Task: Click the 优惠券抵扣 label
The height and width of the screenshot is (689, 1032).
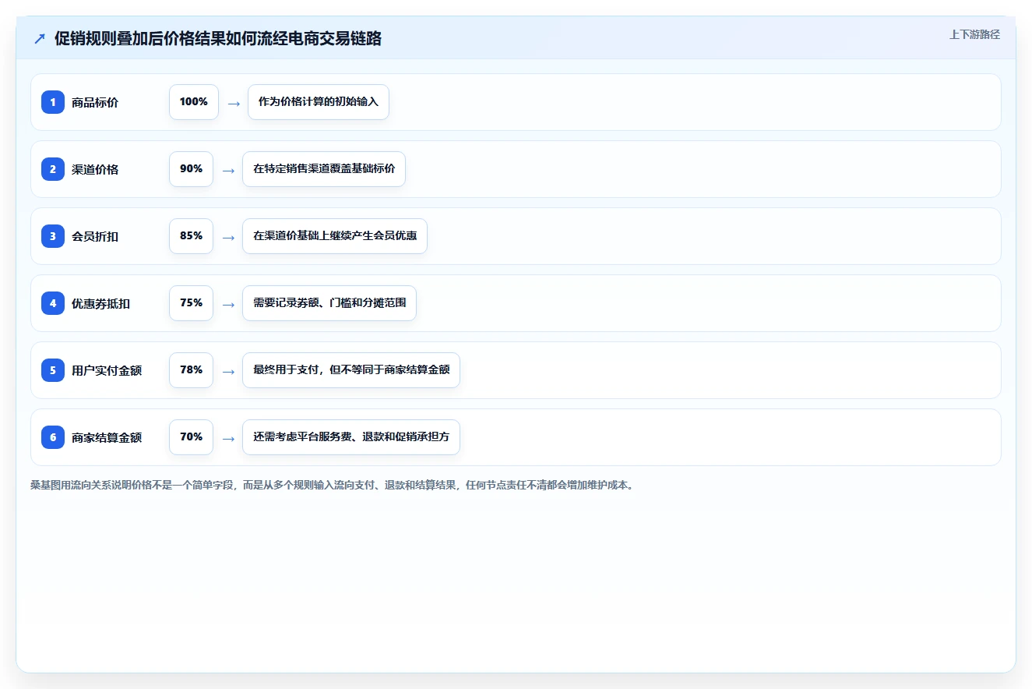Action: click(x=100, y=303)
